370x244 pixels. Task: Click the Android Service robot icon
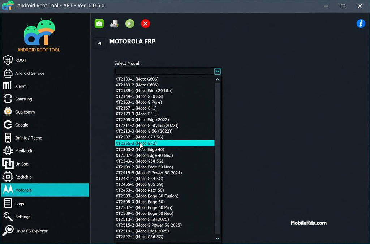[x=8, y=73]
